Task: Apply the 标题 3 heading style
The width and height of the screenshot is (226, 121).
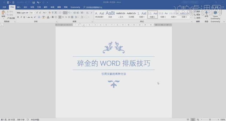Action: pyautogui.click(x=163, y=15)
